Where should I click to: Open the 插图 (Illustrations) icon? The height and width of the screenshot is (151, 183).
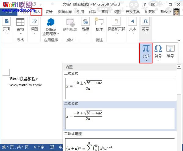click(34, 21)
